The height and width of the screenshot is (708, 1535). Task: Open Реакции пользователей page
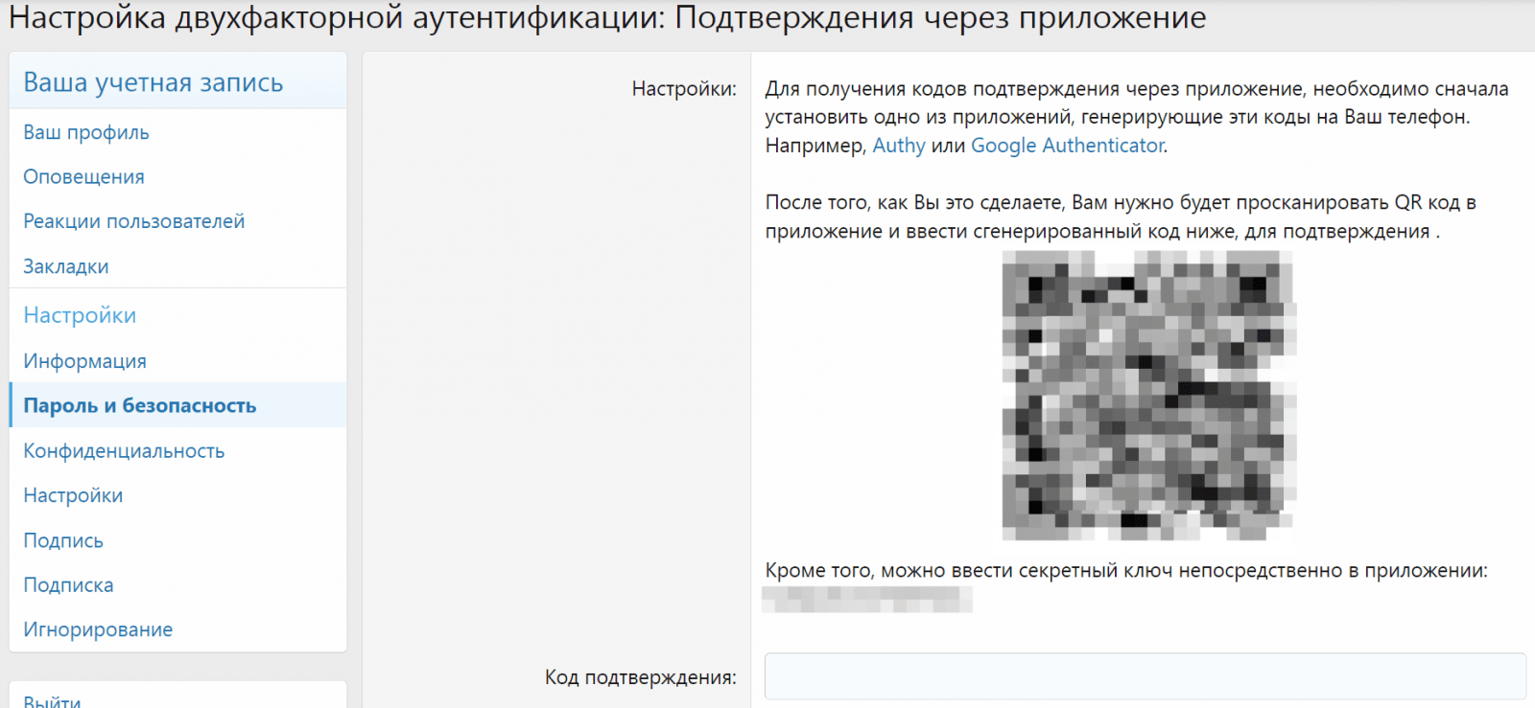pyautogui.click(x=133, y=221)
